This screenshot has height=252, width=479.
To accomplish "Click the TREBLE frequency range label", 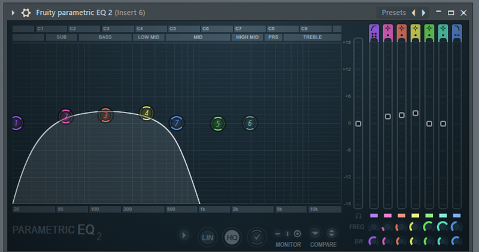I will (312, 37).
